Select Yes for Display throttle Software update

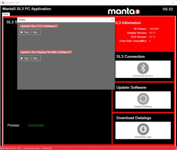click(x=22, y=58)
